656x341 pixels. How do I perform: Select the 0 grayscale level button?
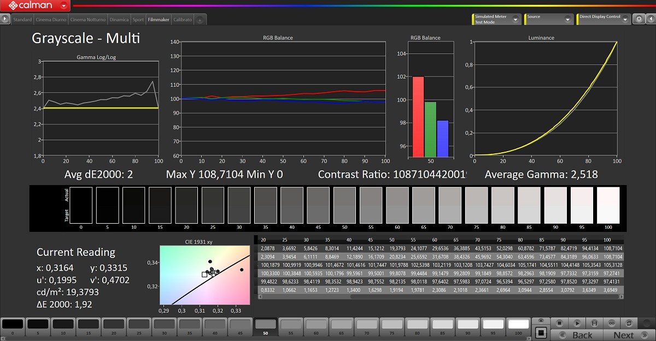pyautogui.click(x=12, y=327)
